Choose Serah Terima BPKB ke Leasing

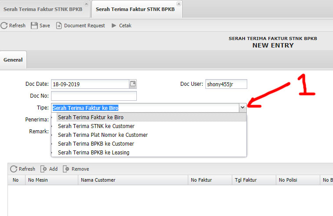(93, 153)
